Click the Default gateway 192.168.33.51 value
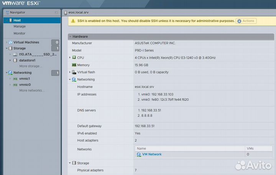The height and width of the screenshot is (175, 276). [145, 126]
